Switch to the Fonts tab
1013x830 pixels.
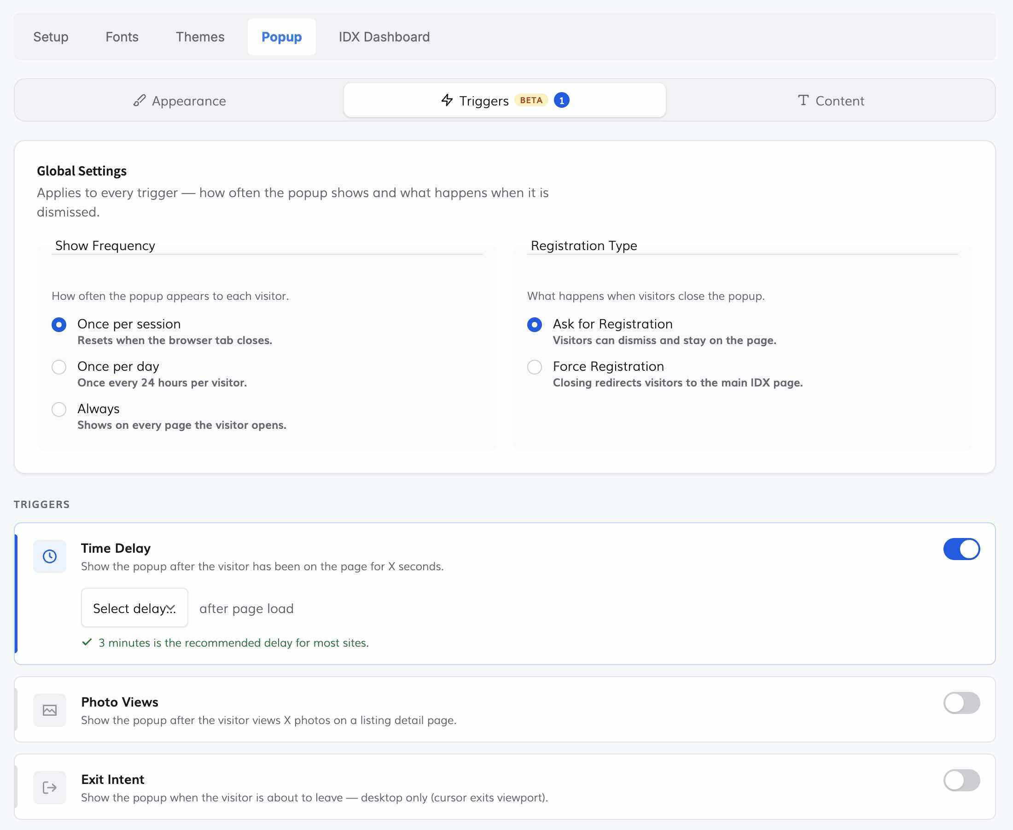122,37
